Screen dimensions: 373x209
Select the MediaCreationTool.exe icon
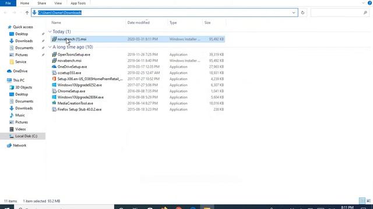[x=54, y=103]
